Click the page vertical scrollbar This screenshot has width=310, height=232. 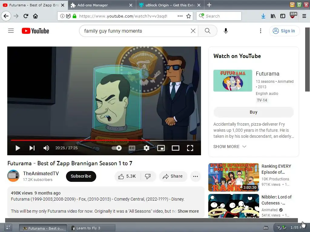[308, 60]
